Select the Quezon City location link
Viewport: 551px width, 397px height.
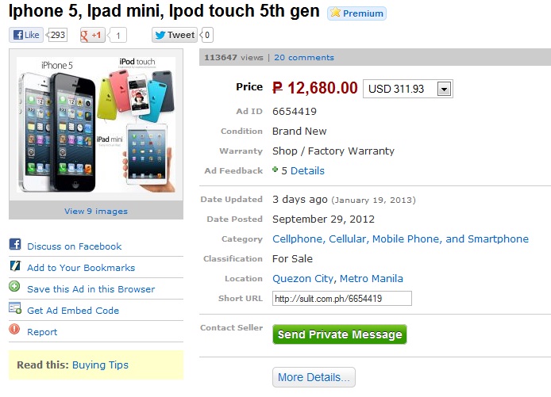pos(303,278)
